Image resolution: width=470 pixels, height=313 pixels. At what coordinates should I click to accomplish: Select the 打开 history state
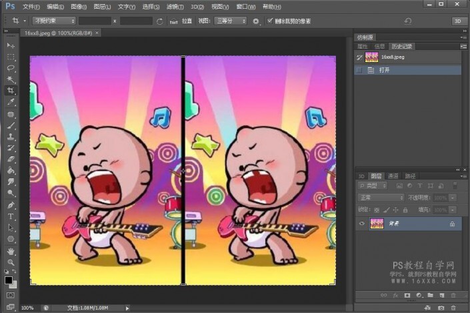385,69
